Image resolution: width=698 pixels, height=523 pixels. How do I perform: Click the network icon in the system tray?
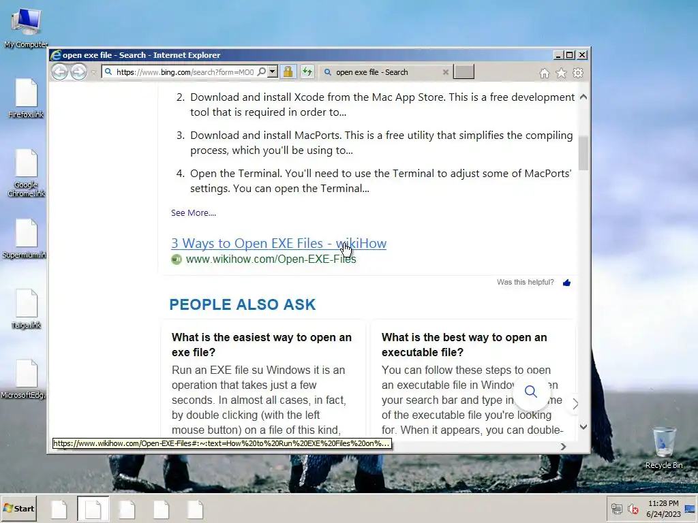point(616,509)
